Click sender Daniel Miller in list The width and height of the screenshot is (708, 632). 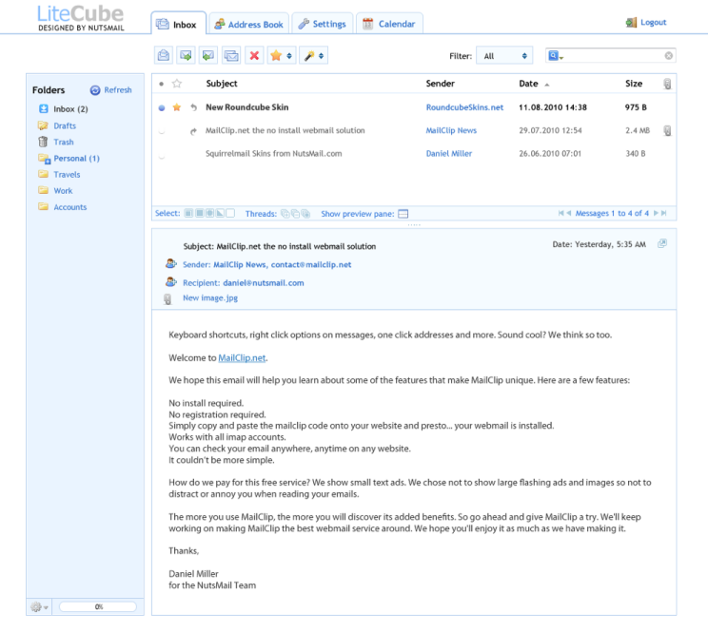[449, 153]
